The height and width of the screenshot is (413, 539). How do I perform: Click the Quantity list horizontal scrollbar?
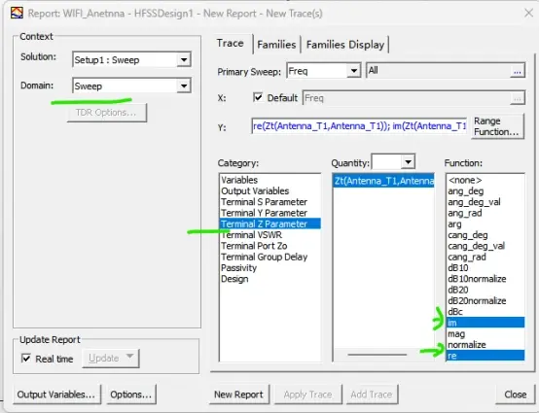click(x=377, y=355)
